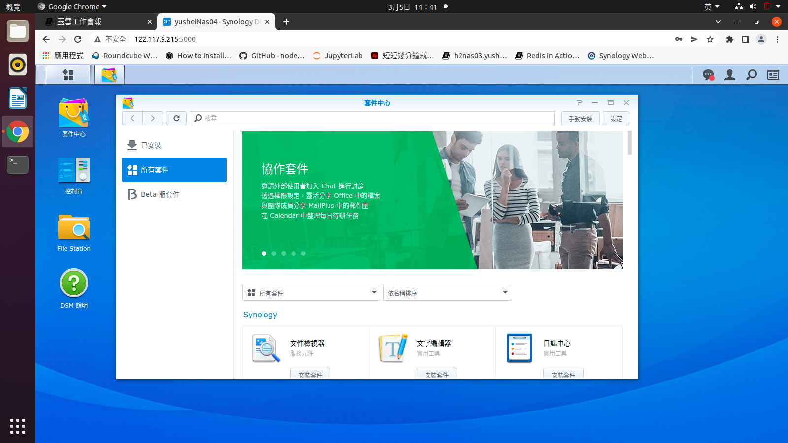Image resolution: width=788 pixels, height=443 pixels.
Task: Install 文件檢視器 package
Action: pyautogui.click(x=310, y=374)
